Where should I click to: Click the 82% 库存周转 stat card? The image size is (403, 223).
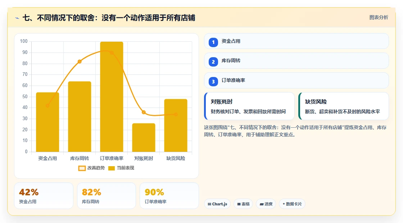click(107, 196)
